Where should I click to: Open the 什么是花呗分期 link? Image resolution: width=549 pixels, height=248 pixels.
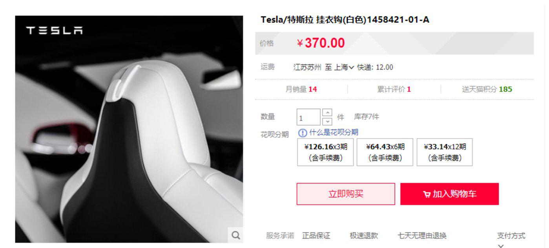click(334, 133)
